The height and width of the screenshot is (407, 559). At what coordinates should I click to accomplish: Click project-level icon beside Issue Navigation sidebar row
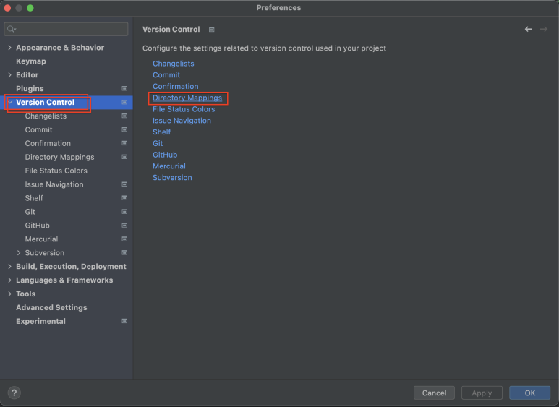(124, 184)
